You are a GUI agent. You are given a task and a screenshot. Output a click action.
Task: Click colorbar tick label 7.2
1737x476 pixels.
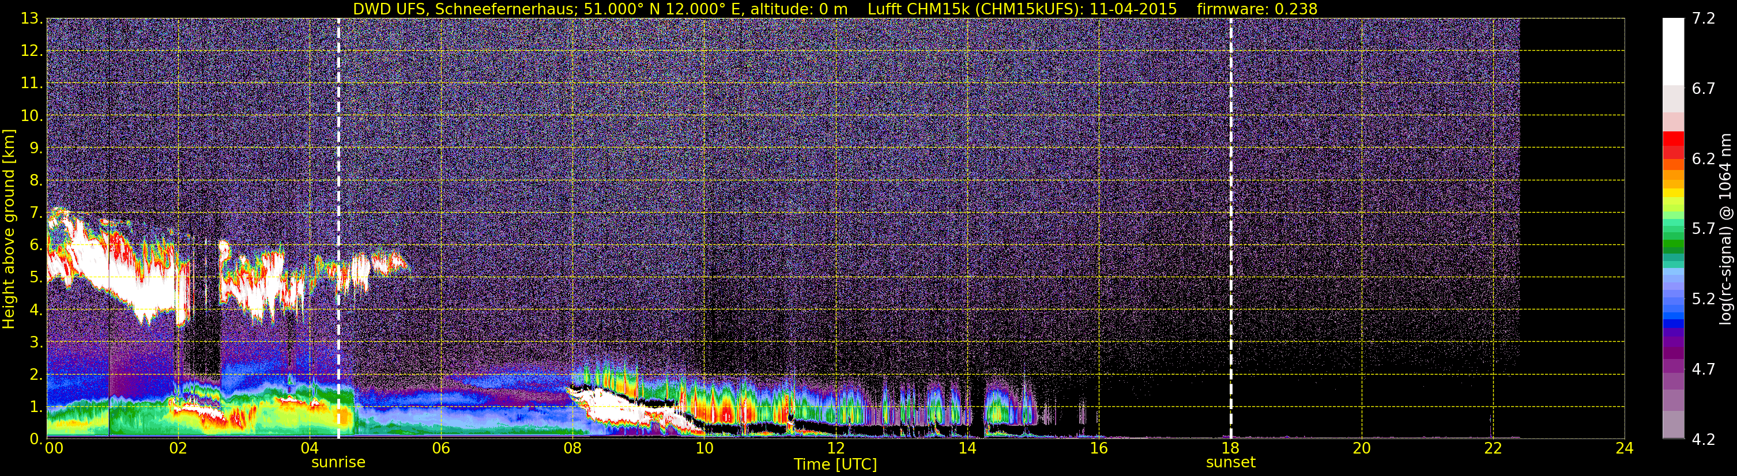pyautogui.click(x=1704, y=19)
